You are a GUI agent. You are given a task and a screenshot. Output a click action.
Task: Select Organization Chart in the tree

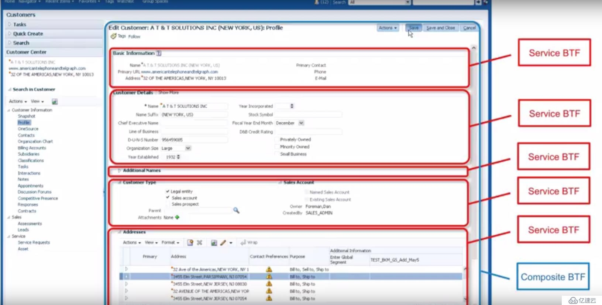35,141
